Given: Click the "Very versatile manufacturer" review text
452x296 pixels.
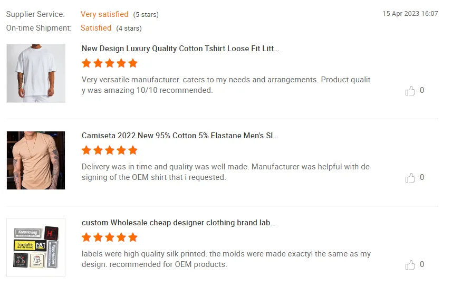Looking at the screenshot, I should coord(226,85).
